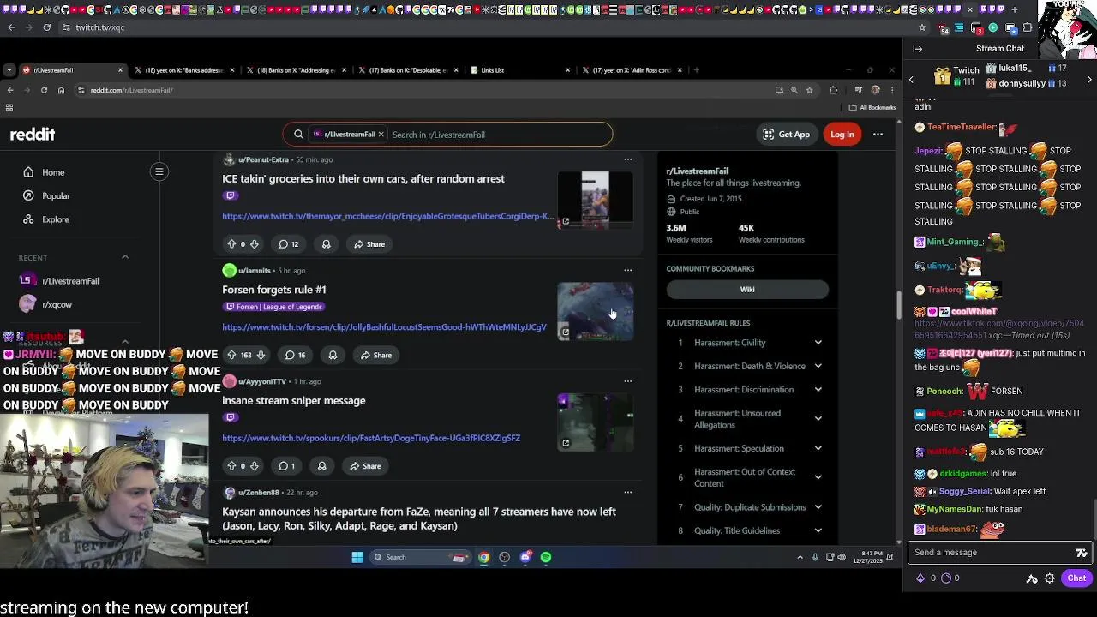Open Spotify from the Windows taskbar

tap(546, 557)
